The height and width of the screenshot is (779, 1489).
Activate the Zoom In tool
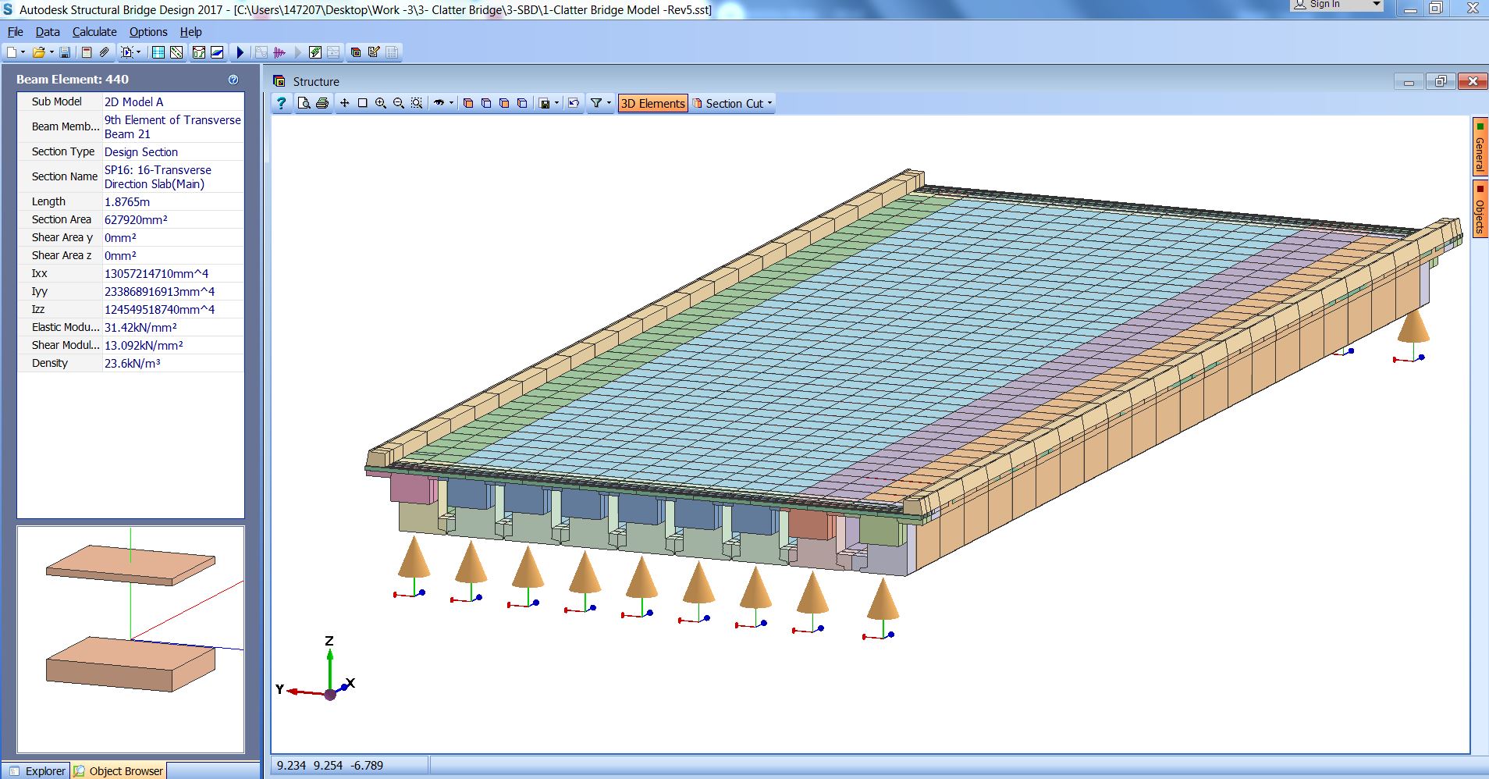[380, 102]
